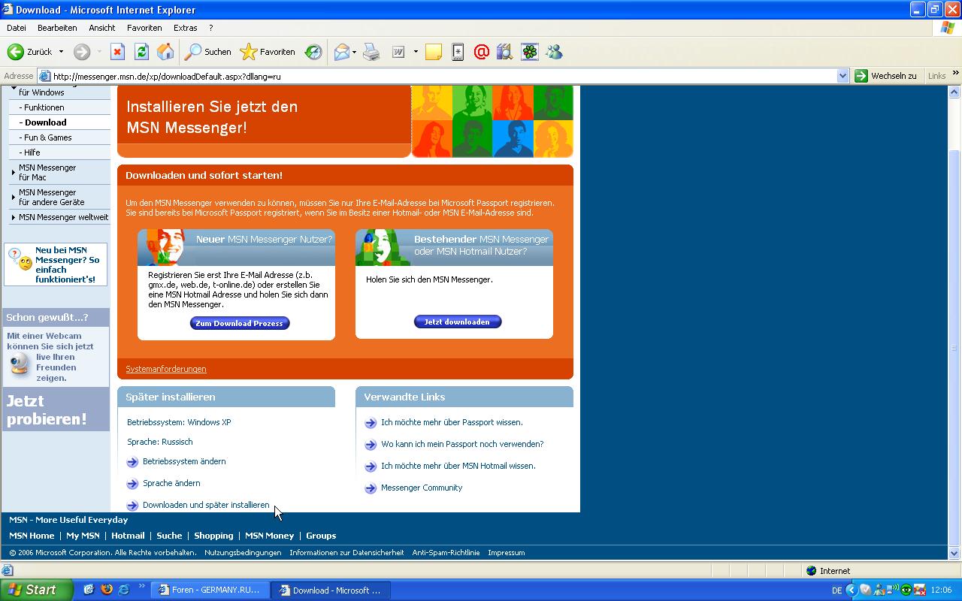962x601 pixels.
Task: Expand Quick Launch overflow chevron in taskbar
Action: point(142,587)
